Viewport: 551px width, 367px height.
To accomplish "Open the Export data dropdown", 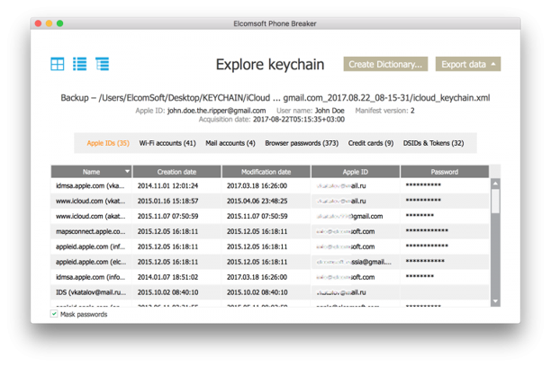I will 467,65.
